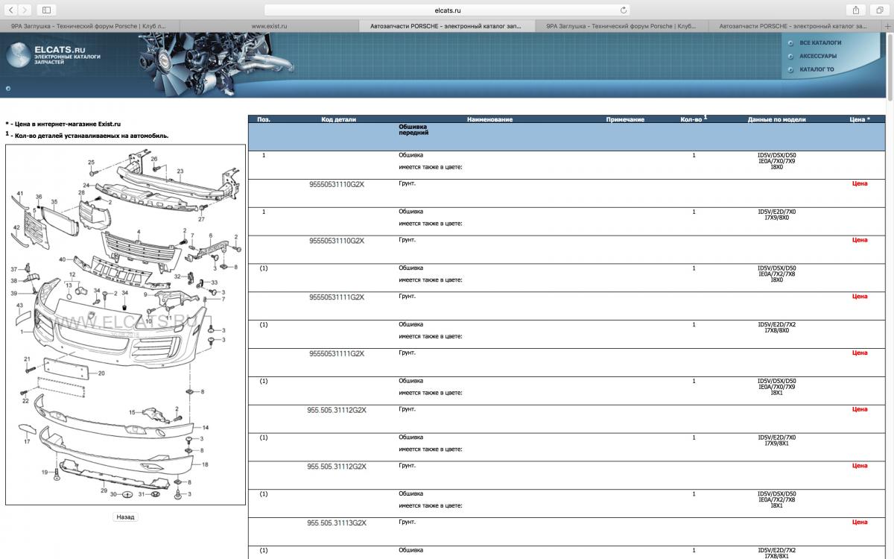Image resolution: width=894 pixels, height=559 pixels.
Task: Click the Safari back arrow button
Action: coord(11,10)
